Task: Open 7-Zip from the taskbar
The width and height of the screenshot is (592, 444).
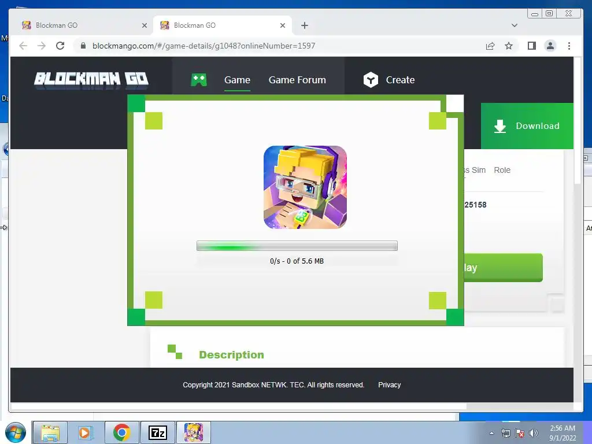Action: pos(157,432)
